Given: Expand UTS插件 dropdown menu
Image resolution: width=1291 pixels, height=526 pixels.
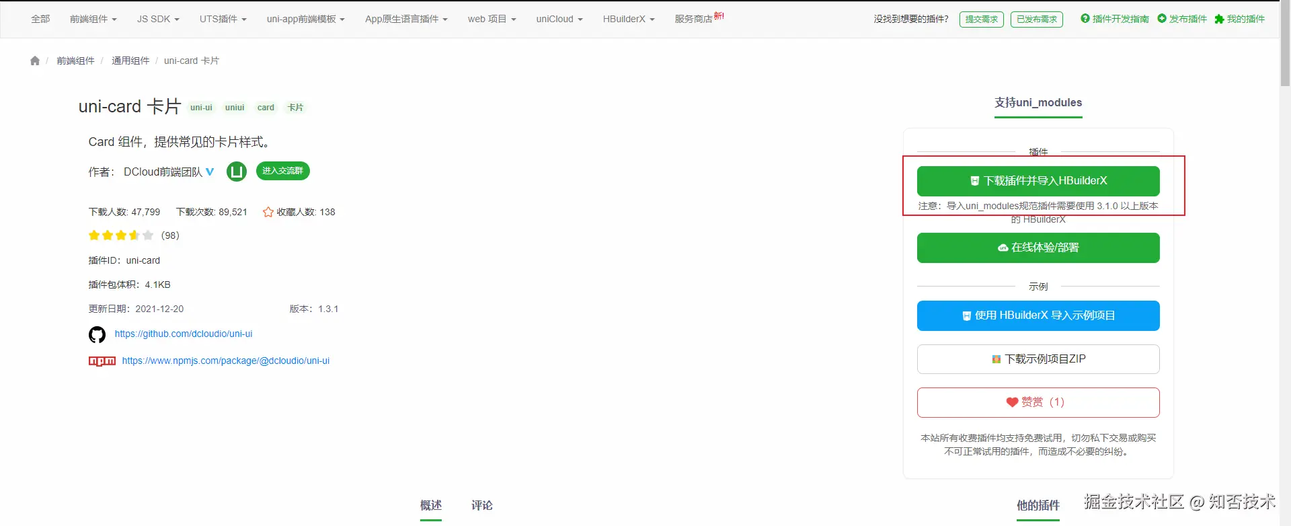Looking at the screenshot, I should coord(223,19).
